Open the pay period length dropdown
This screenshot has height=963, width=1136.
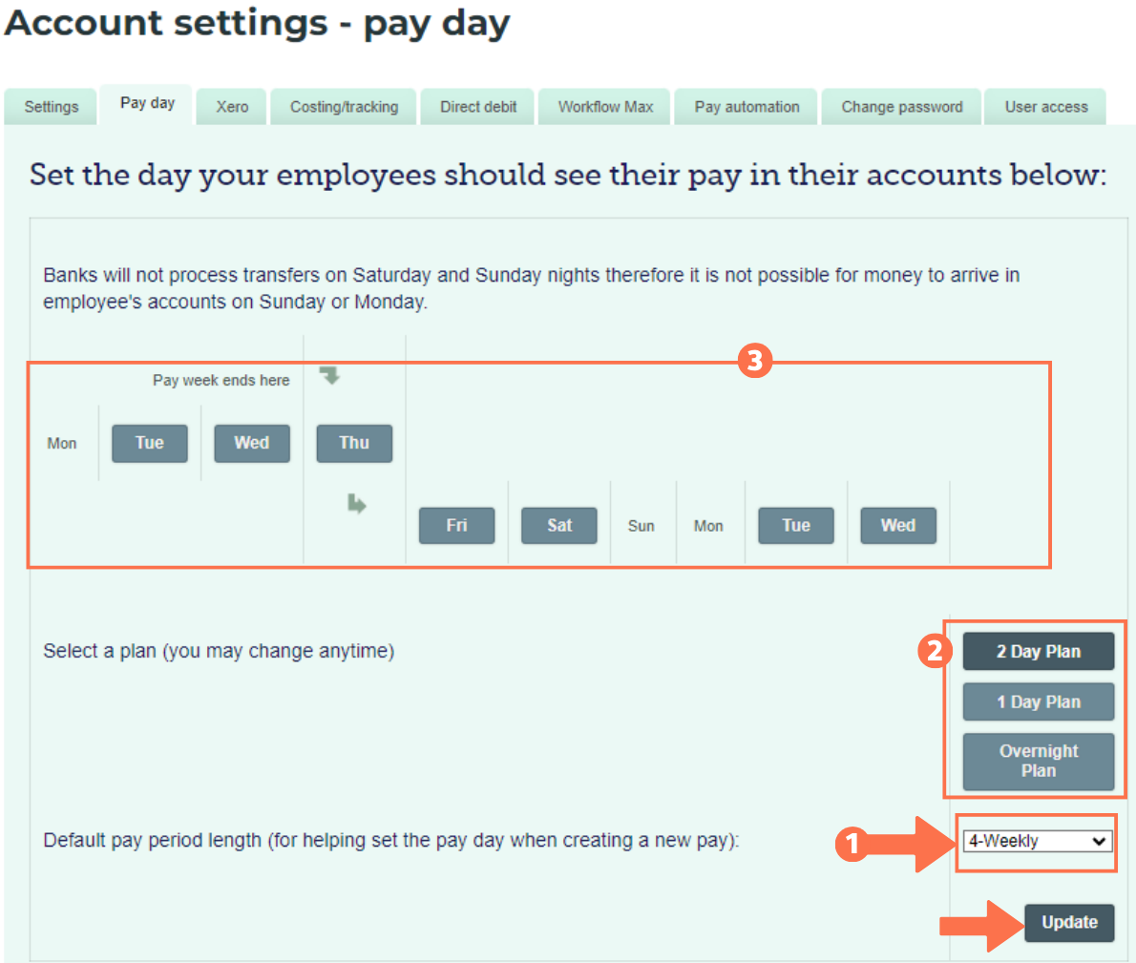(1036, 841)
